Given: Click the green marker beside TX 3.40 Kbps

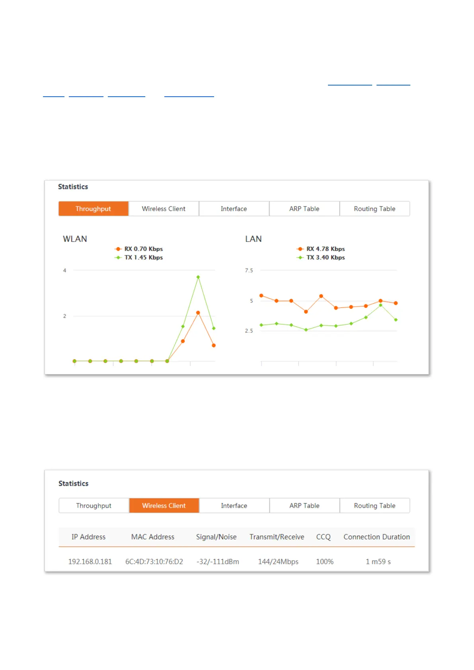Looking at the screenshot, I should (300, 257).
